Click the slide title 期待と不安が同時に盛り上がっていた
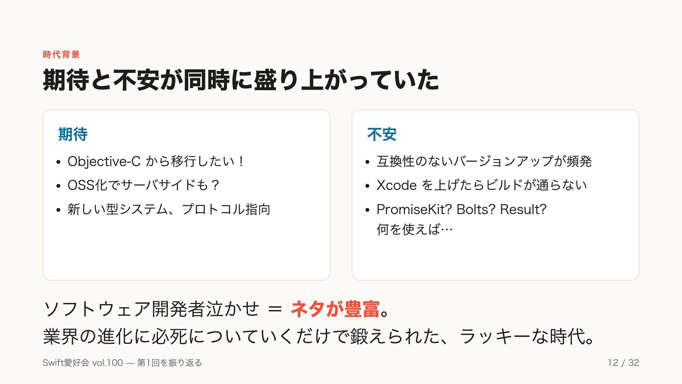 (x=241, y=80)
